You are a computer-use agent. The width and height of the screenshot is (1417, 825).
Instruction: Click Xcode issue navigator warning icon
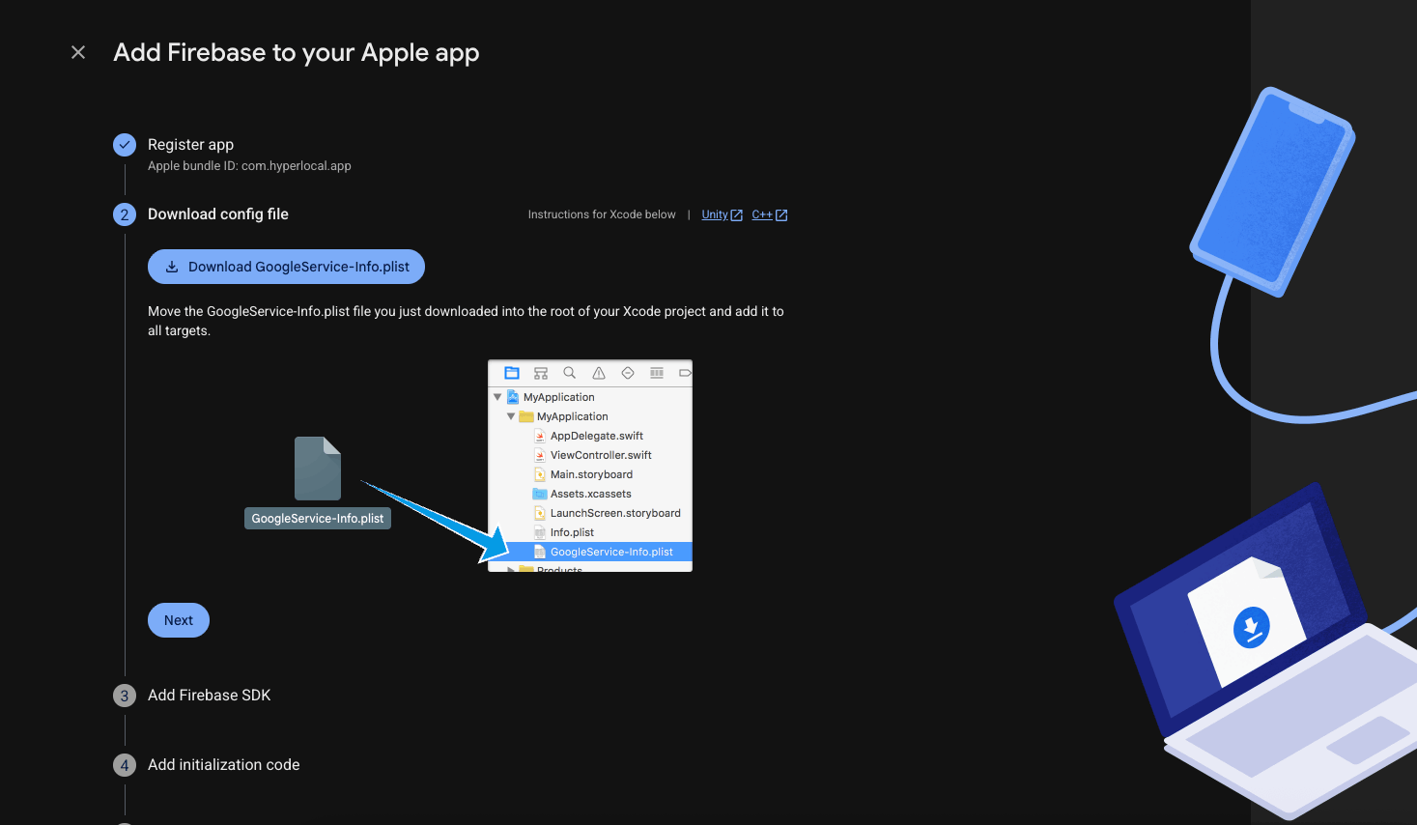599,373
